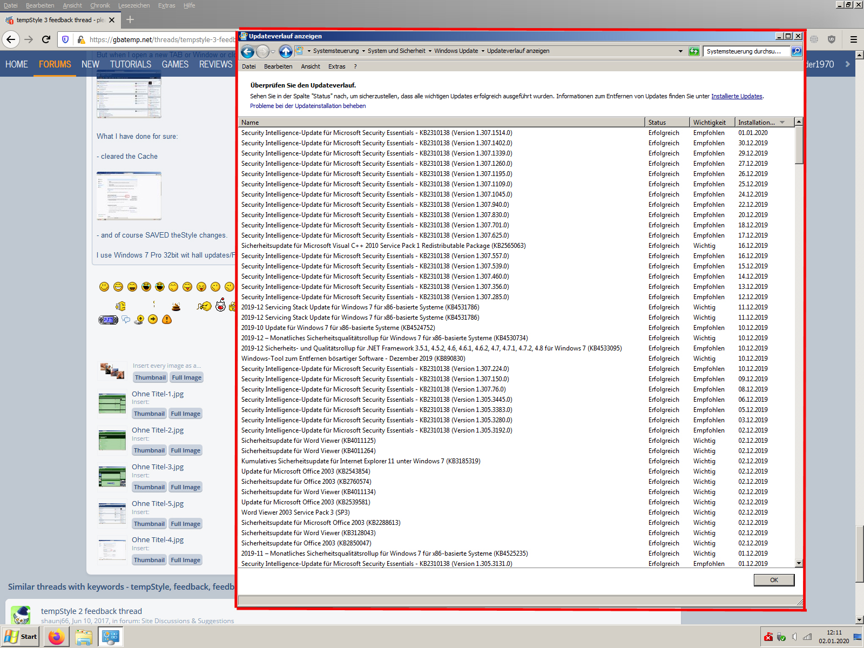Click the volume speaker icon in system tray
Screen dimensions: 864x648
point(794,637)
